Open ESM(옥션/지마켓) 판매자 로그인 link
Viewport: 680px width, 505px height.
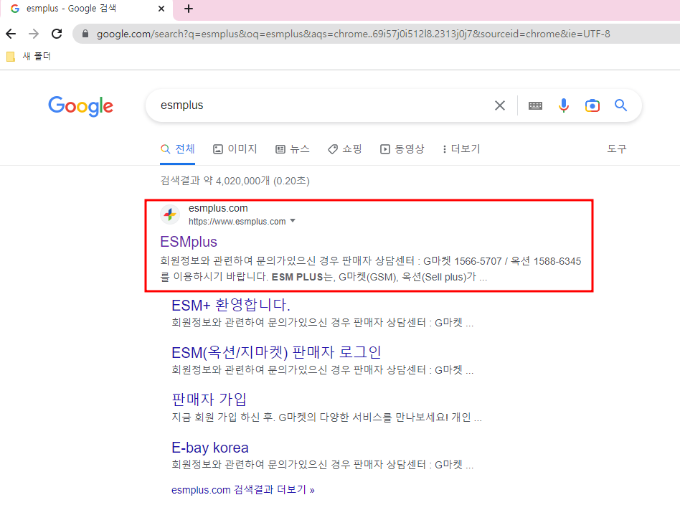(276, 353)
